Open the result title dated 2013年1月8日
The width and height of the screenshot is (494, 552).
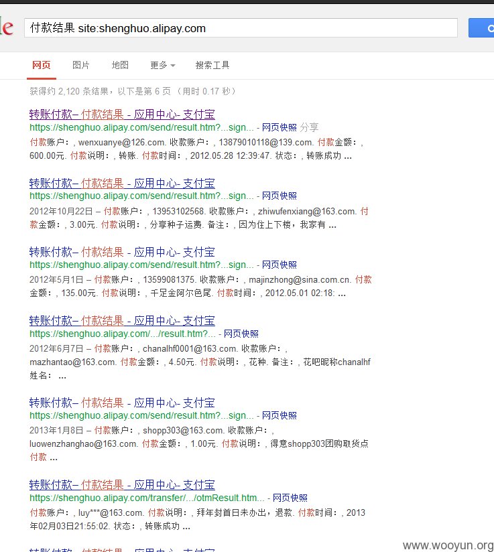(x=122, y=403)
